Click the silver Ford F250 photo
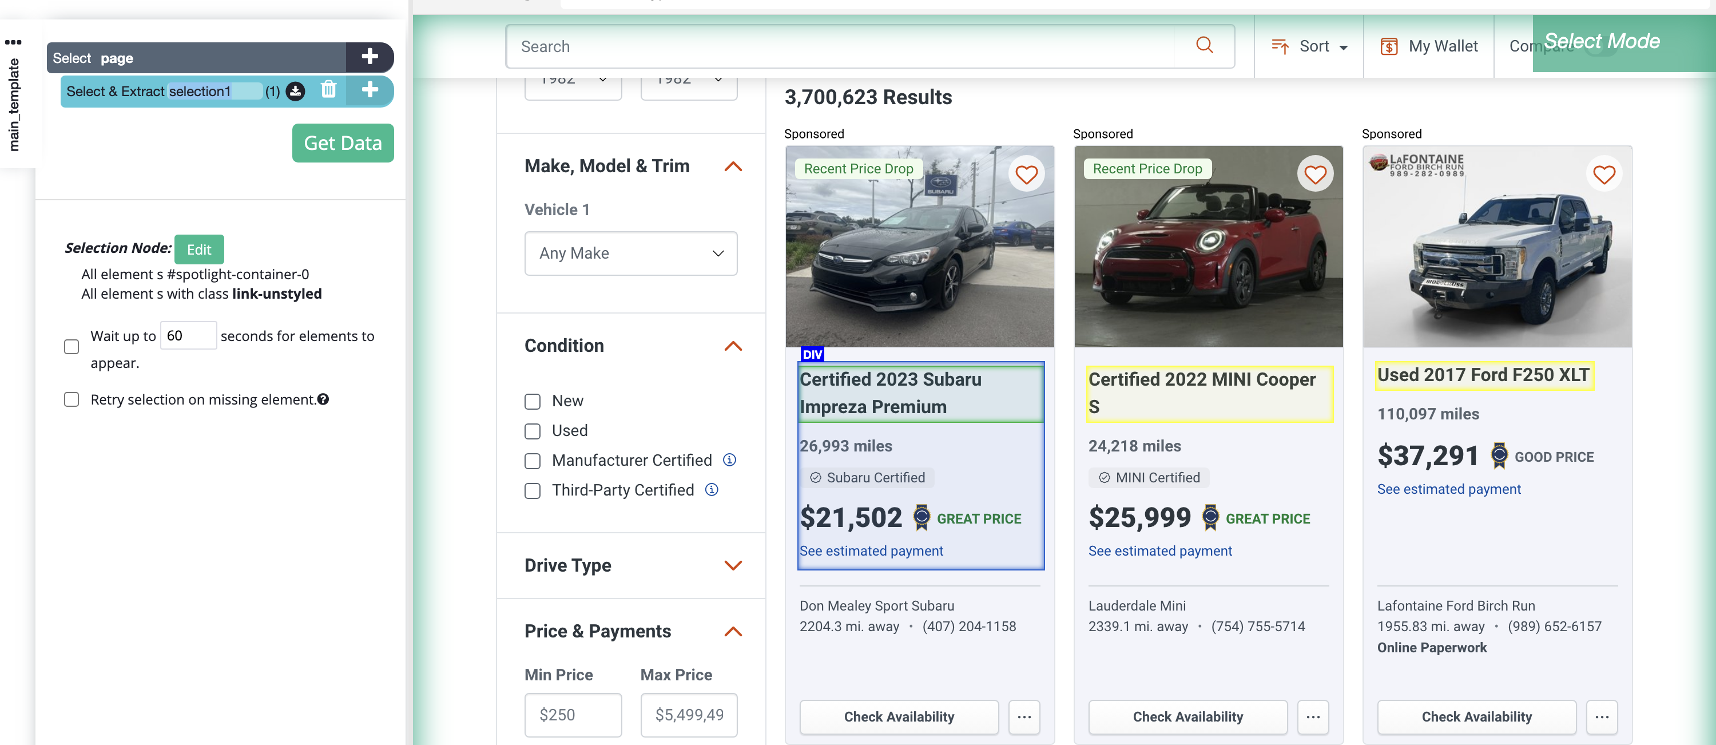This screenshot has height=745, width=1716. pos(1497,247)
